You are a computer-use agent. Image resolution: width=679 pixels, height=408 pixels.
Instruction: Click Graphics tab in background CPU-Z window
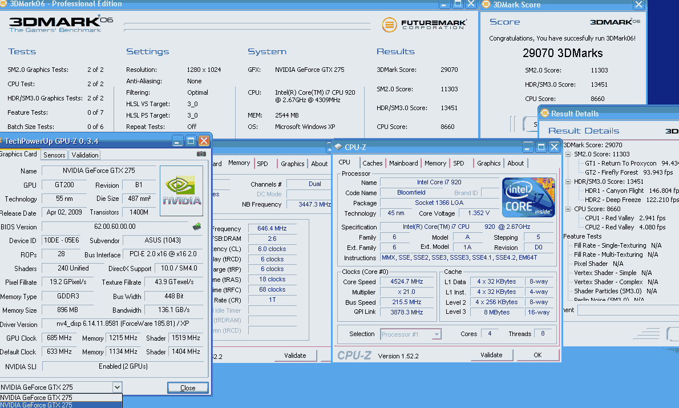(292, 164)
